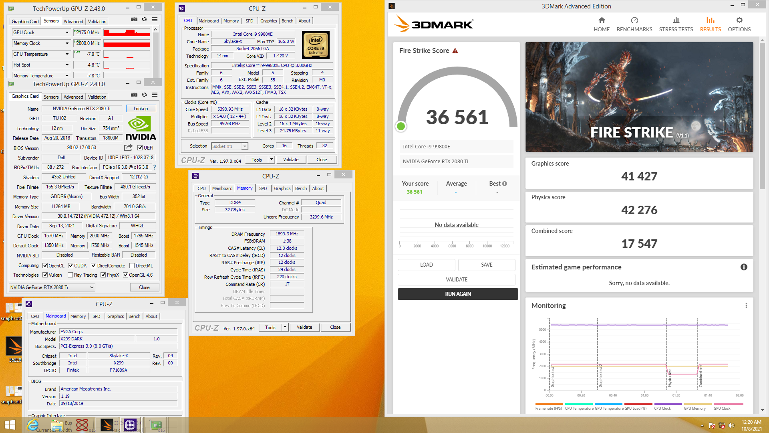Screen dimensions: 769x433
Task: Click LOAD result button in 3DMark
Action: [x=426, y=265]
